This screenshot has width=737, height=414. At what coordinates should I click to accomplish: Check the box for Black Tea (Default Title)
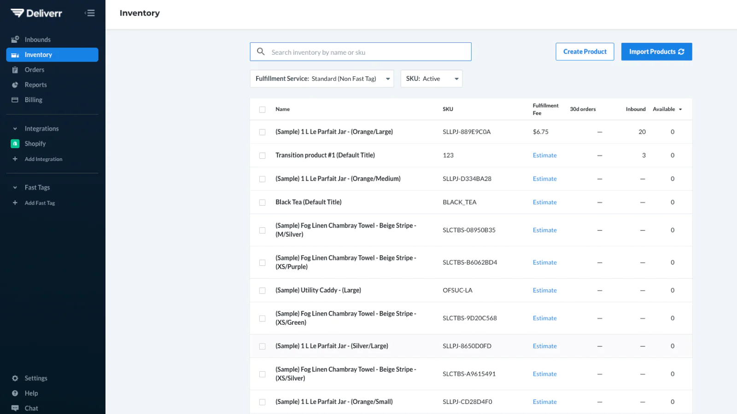pos(262,202)
